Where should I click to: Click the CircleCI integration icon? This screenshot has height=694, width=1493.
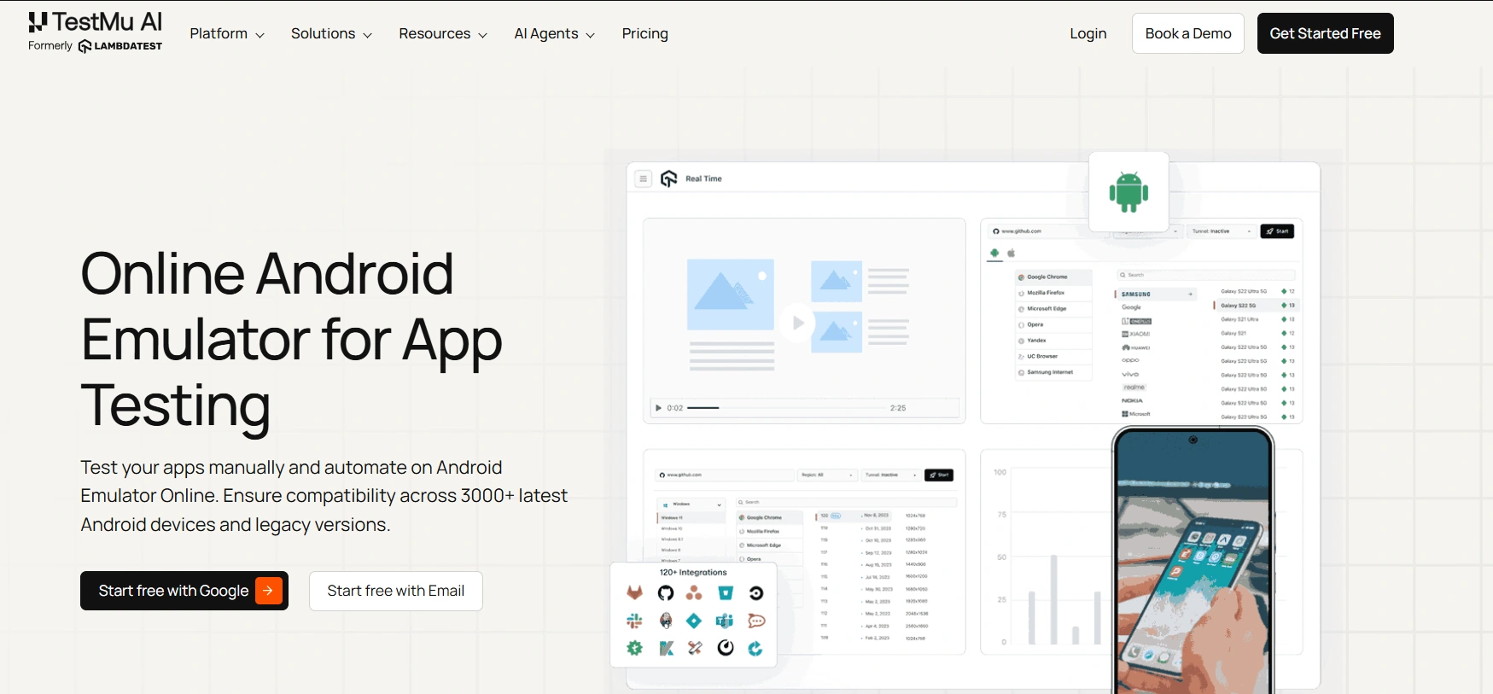tap(756, 593)
